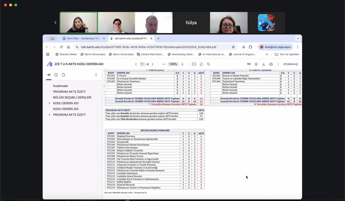345x201 pixels.
Task: Download the PDF file
Action: tap(263, 64)
